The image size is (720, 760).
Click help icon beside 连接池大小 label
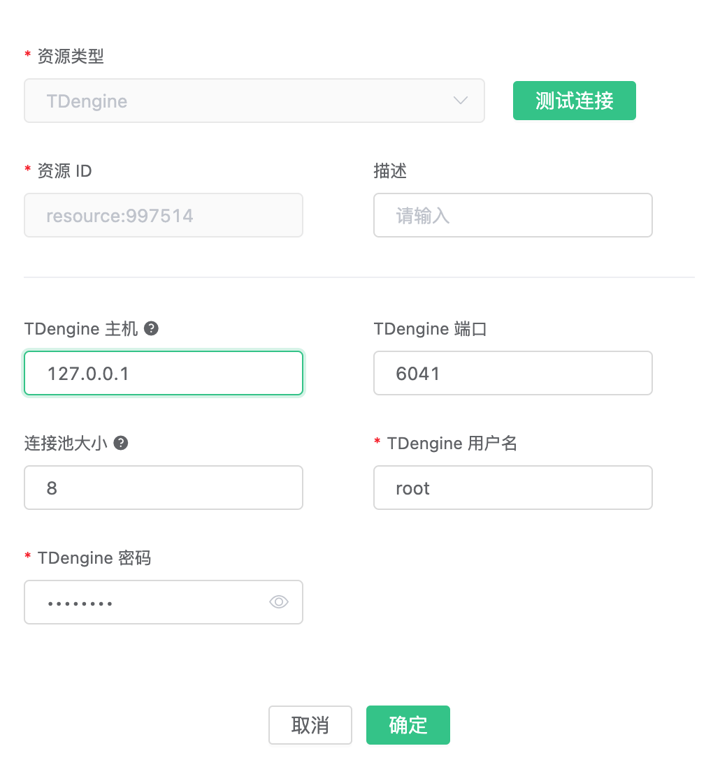pyautogui.click(x=121, y=443)
